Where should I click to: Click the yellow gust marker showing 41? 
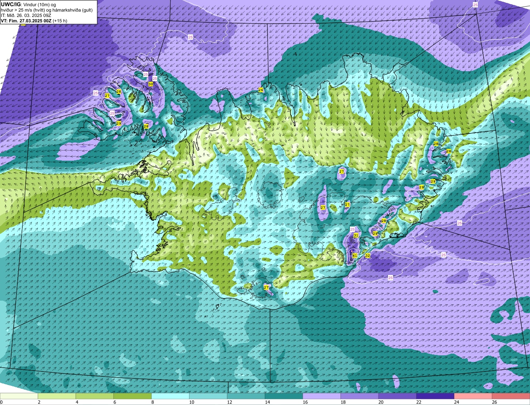point(354,256)
